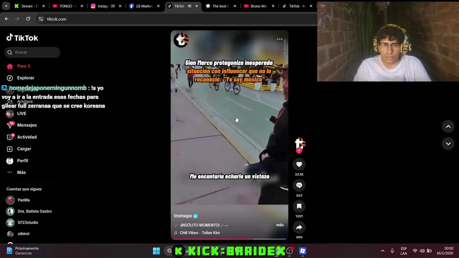Open comments on the video (263)

299,185
